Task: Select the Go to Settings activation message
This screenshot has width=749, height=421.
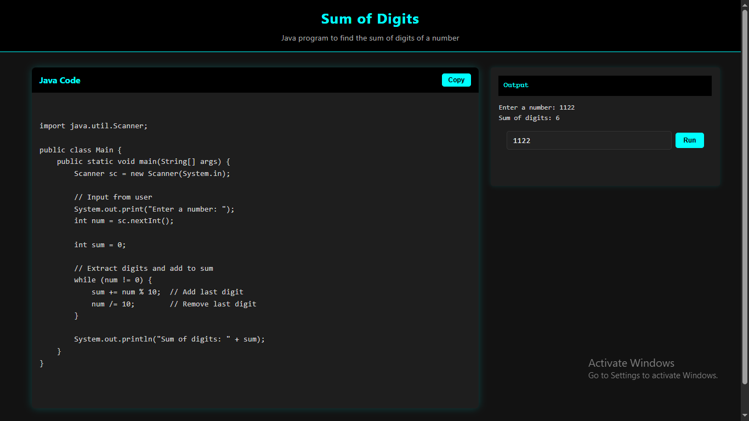Action: 652,376
